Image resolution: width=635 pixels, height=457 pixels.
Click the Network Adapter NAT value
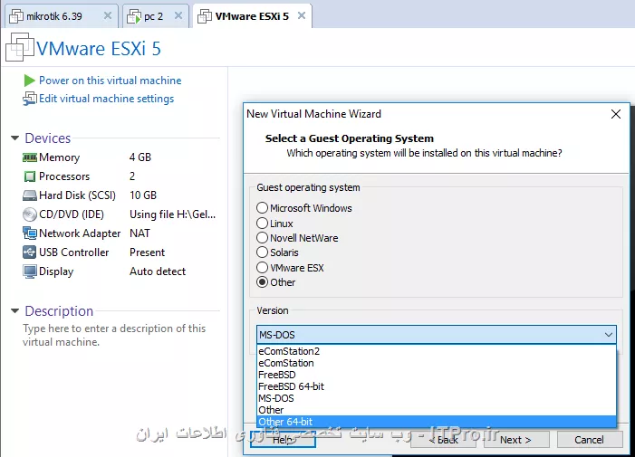coord(140,233)
